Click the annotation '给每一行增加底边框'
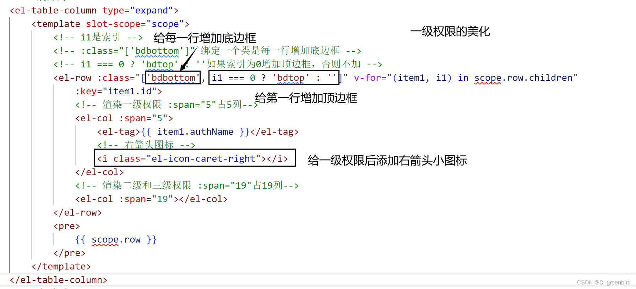Screen dimensions: 636x289 (x=205, y=38)
